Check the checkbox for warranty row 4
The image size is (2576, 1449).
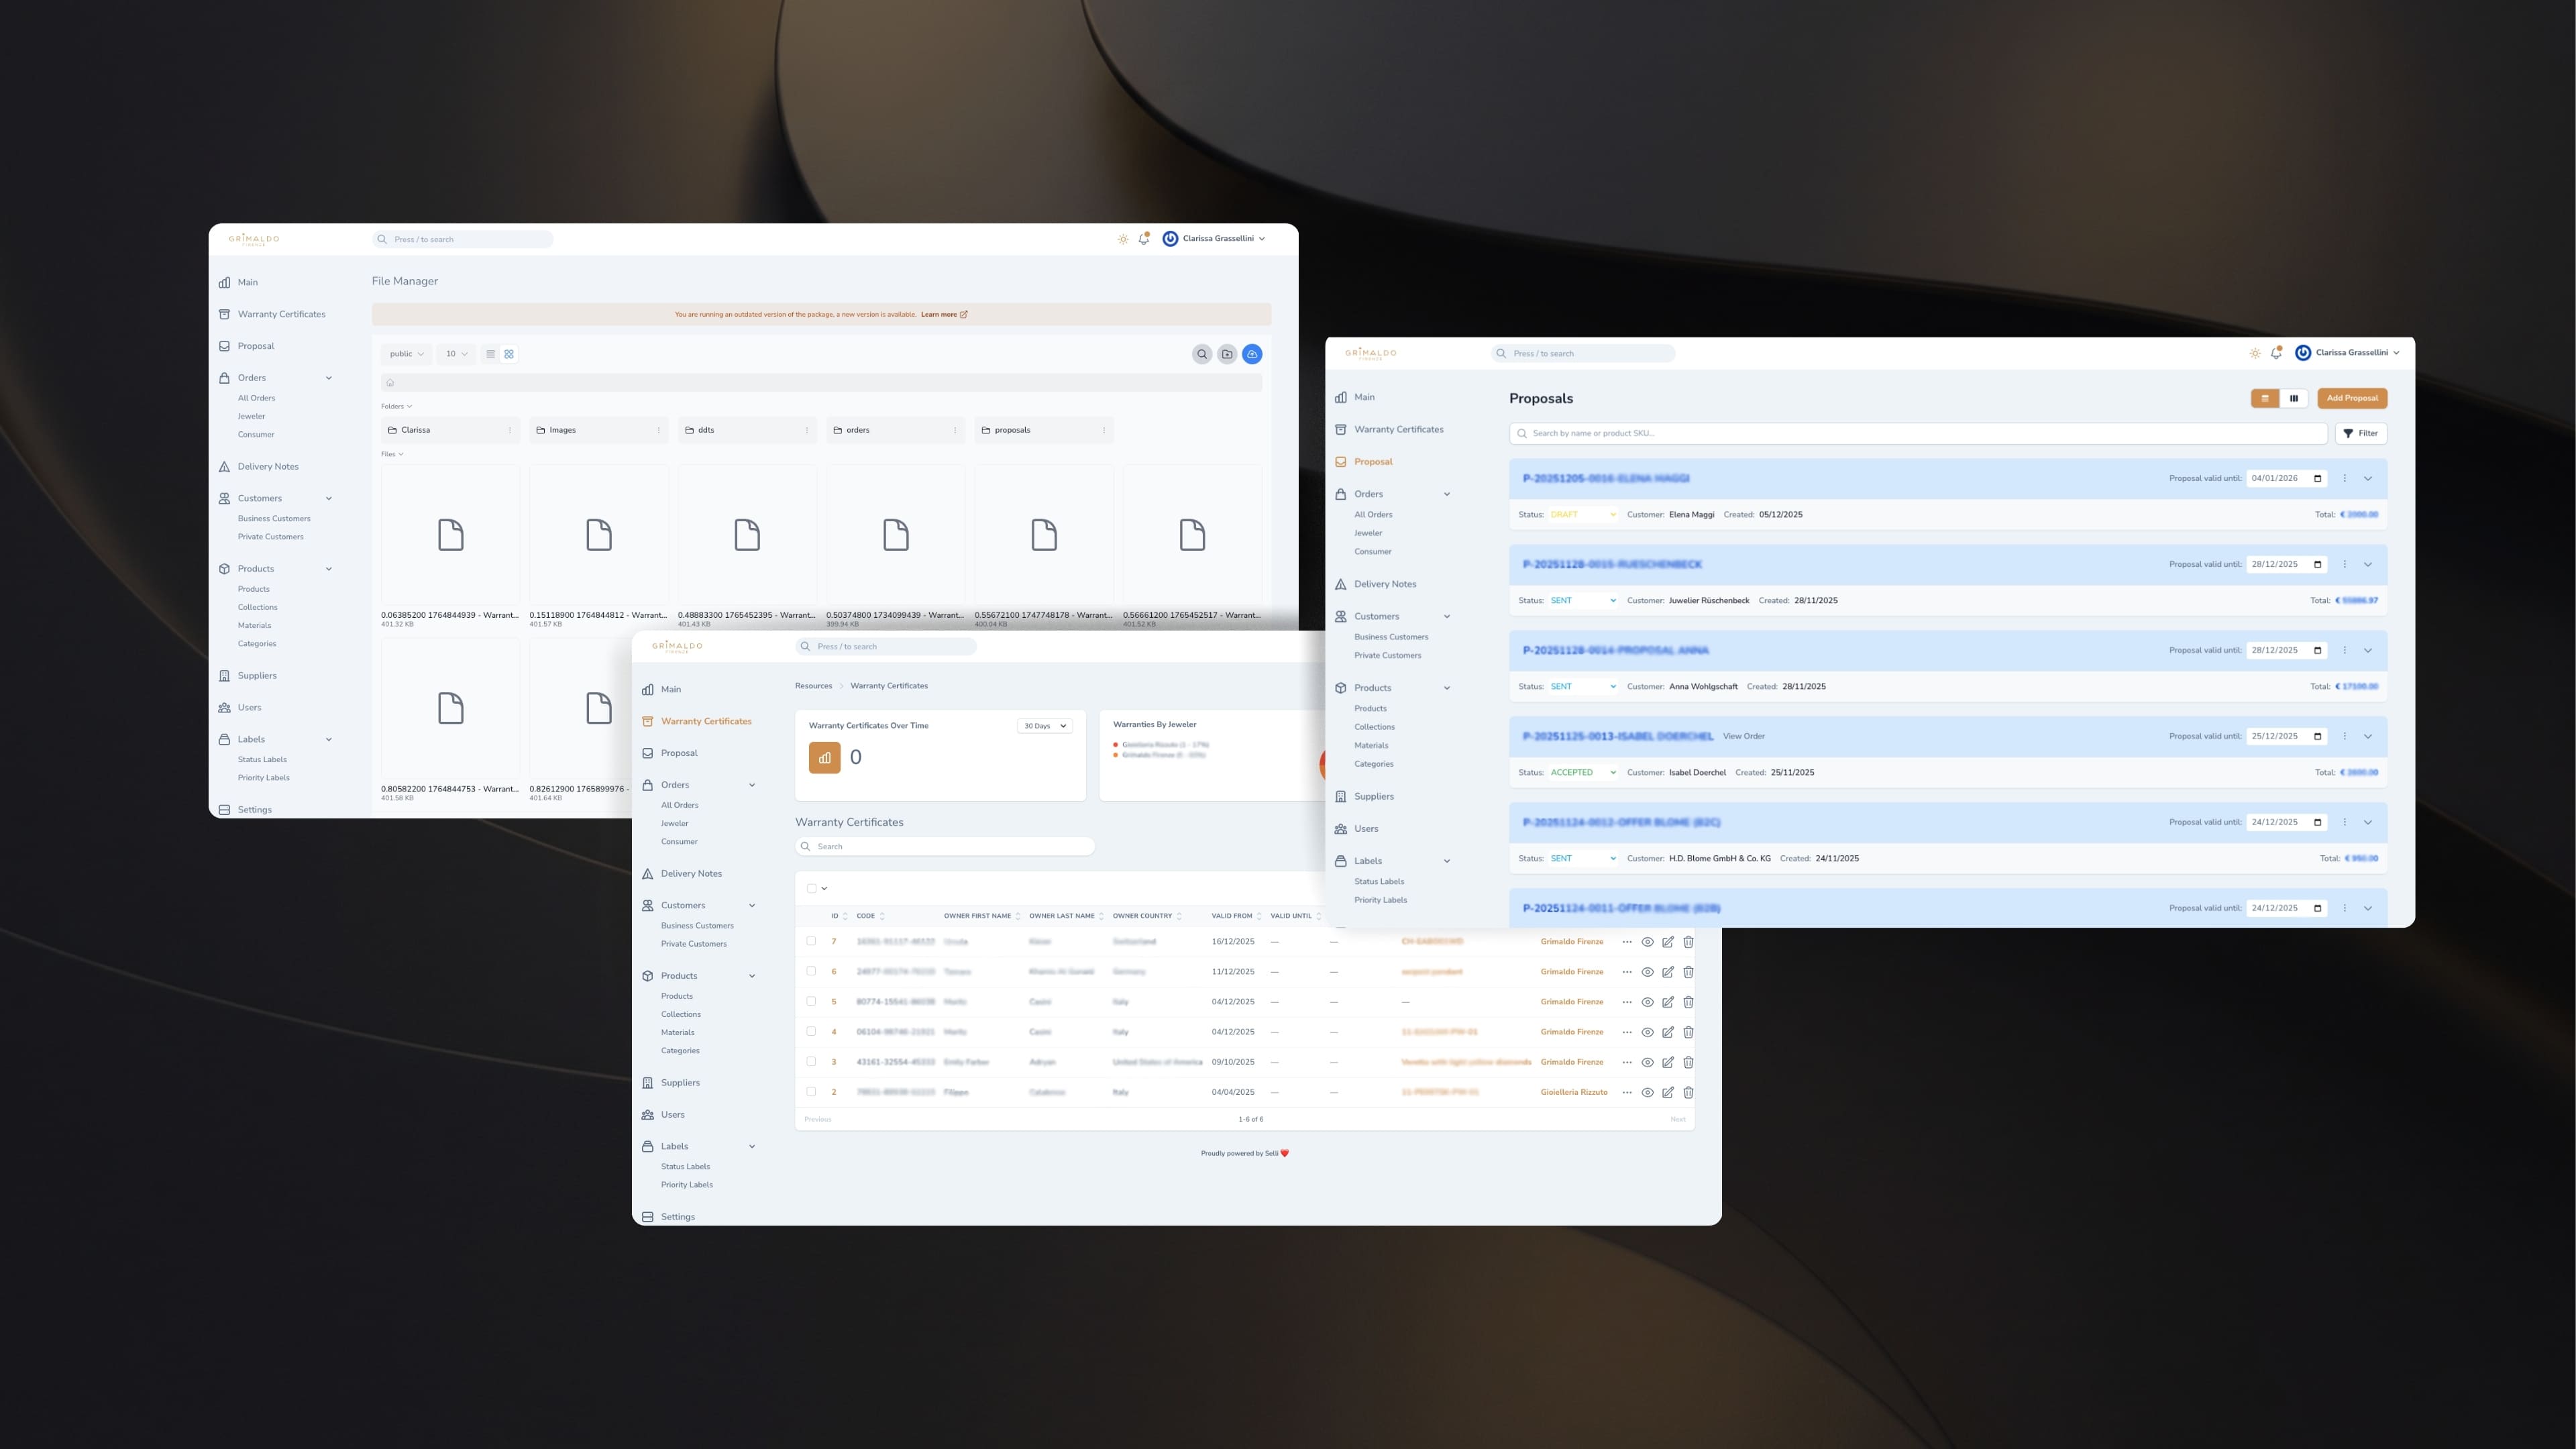(811, 1031)
